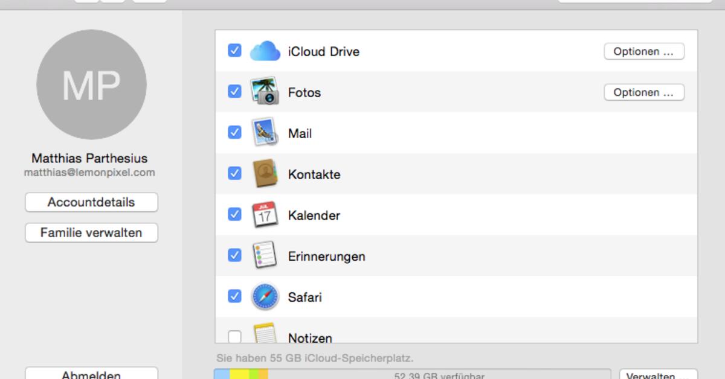Screen dimensions: 725x379
Task: Uncheck the Safari checkbox
Action: 234,297
